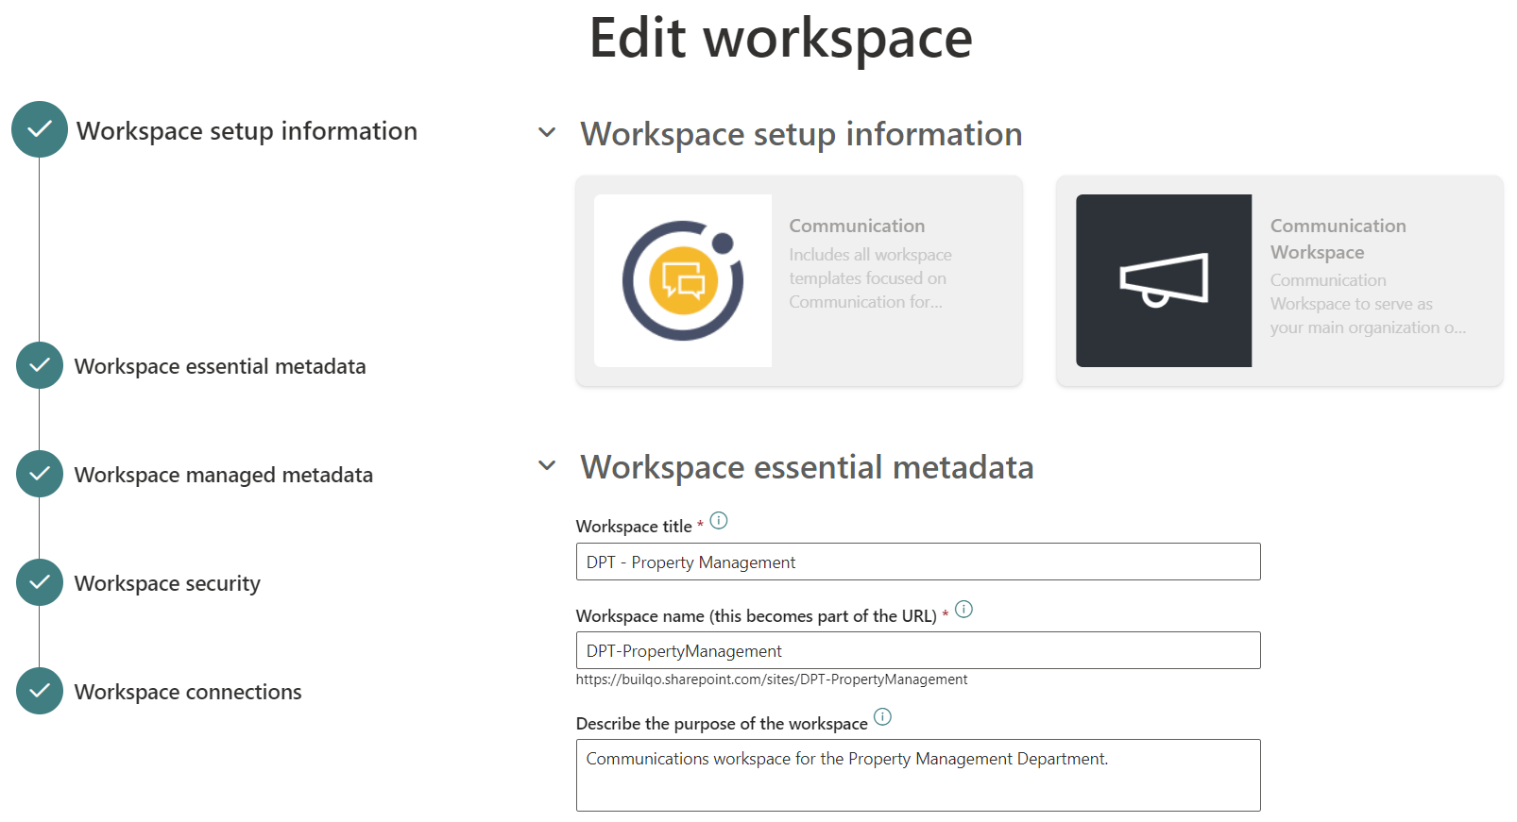Click the Workspace connections step checkmark
This screenshot has width=1517, height=822.
[40, 691]
